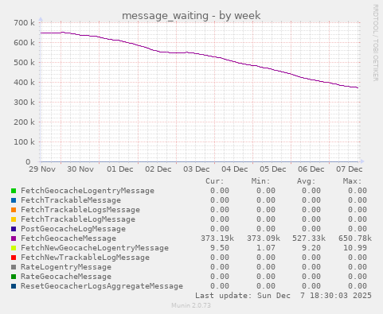Select the FetchTrackableLogMessage legend label
This screenshot has height=314, width=383.
(78, 219)
